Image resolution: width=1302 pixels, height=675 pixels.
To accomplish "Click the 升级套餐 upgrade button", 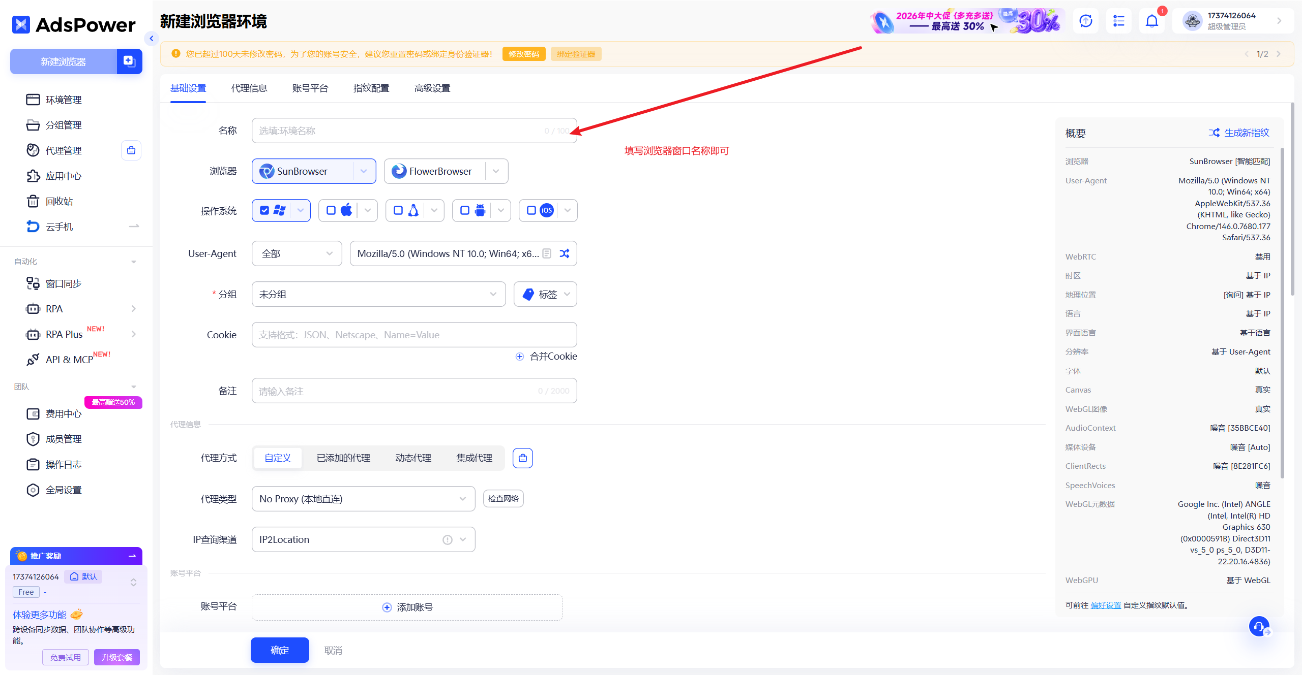I will tap(117, 657).
